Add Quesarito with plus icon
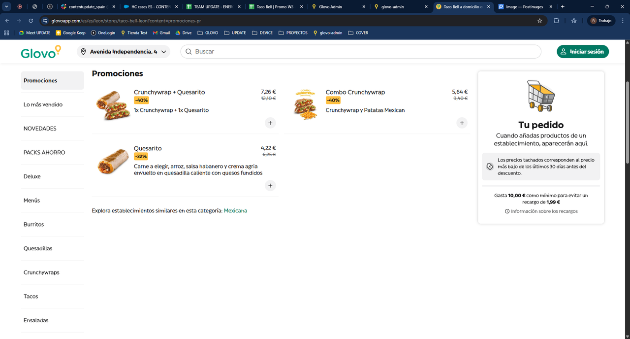The width and height of the screenshot is (630, 339). pos(270,186)
